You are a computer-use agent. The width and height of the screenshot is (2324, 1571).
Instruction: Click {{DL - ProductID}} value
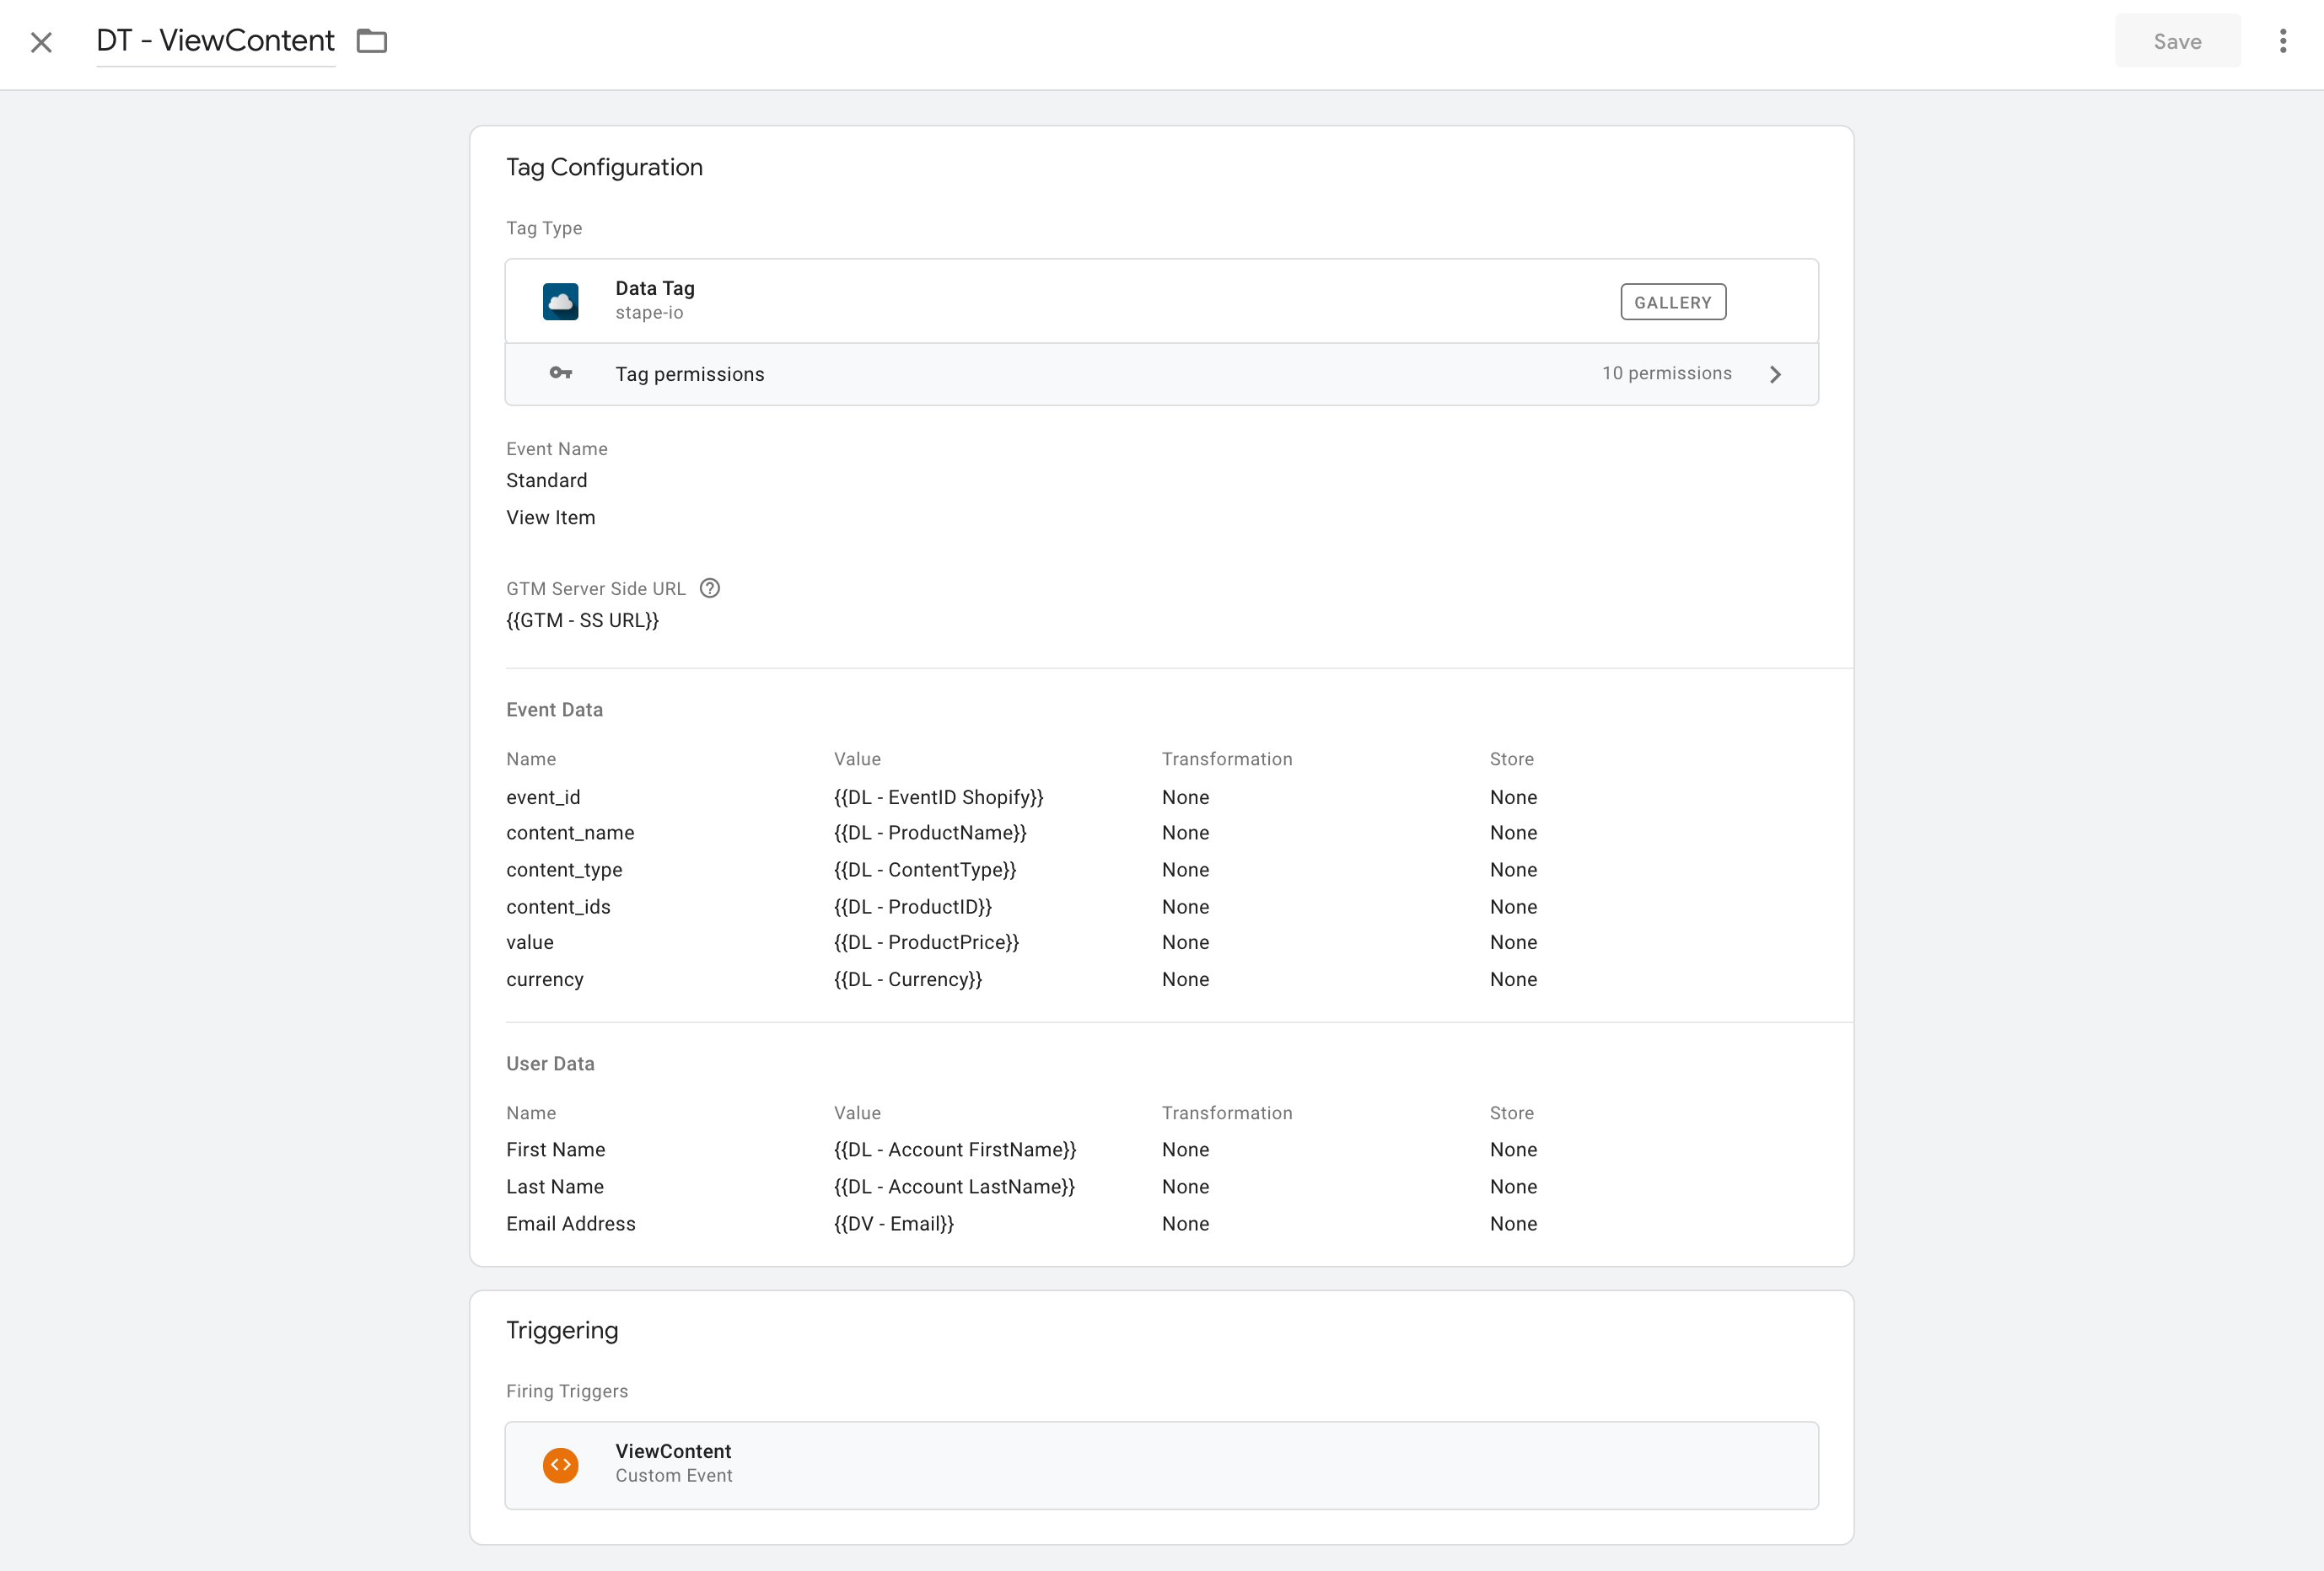[x=913, y=906]
